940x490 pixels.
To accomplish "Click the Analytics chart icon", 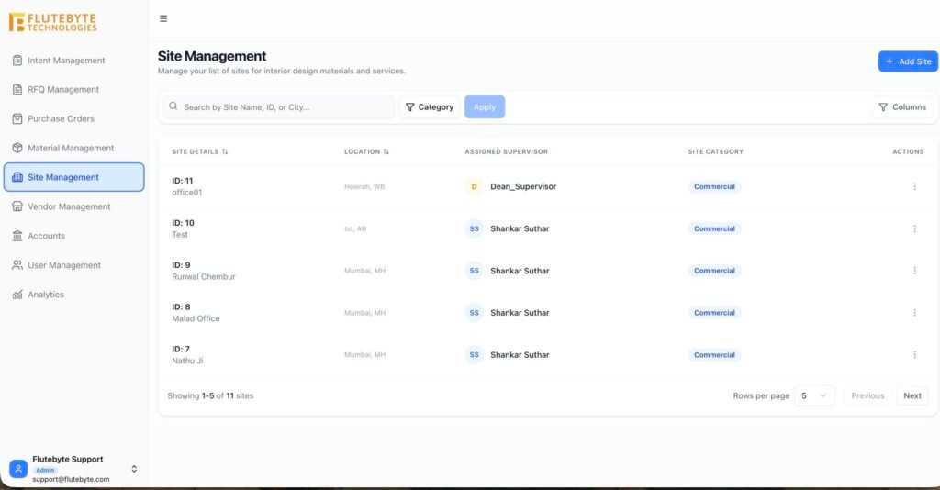I will tap(17, 295).
